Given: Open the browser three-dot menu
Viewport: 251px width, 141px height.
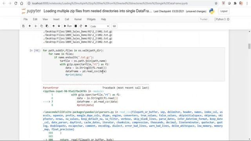Looking at the screenshot, I should point(247,4).
